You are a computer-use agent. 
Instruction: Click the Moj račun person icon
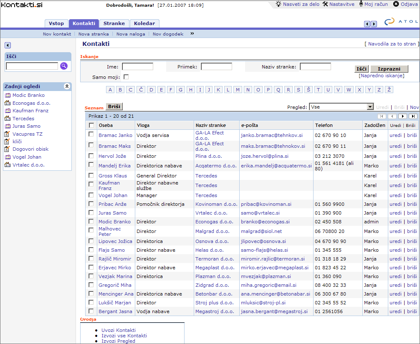[361, 4]
